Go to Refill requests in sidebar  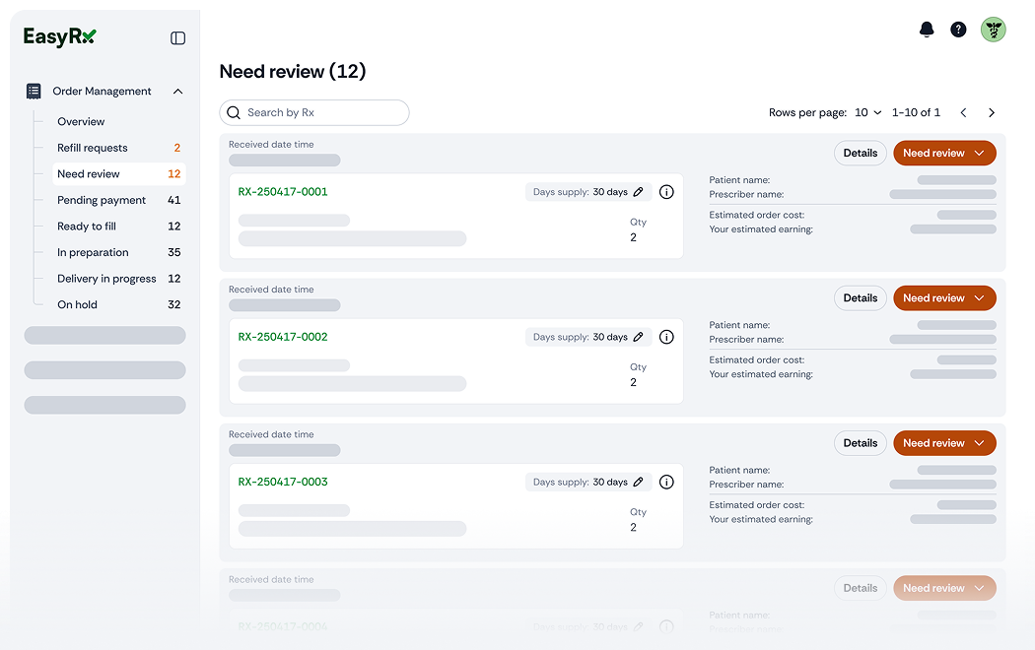[93, 148]
